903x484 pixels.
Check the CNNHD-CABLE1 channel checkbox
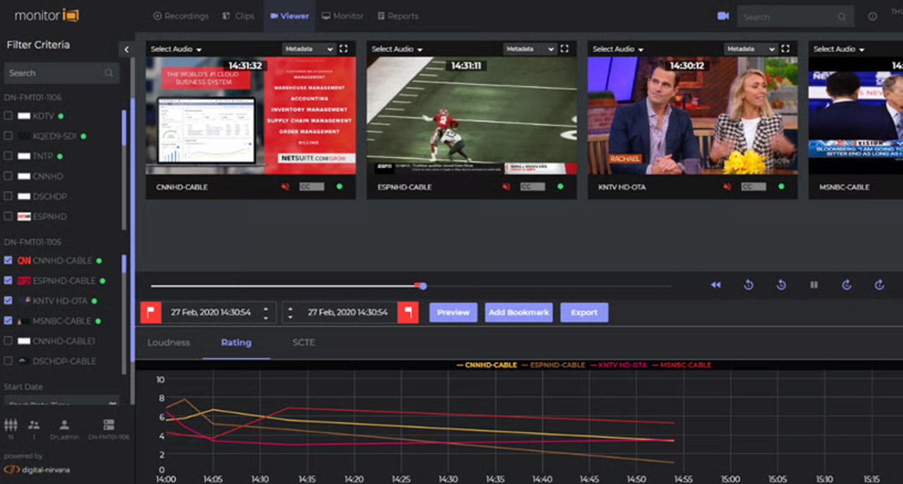click(x=8, y=340)
